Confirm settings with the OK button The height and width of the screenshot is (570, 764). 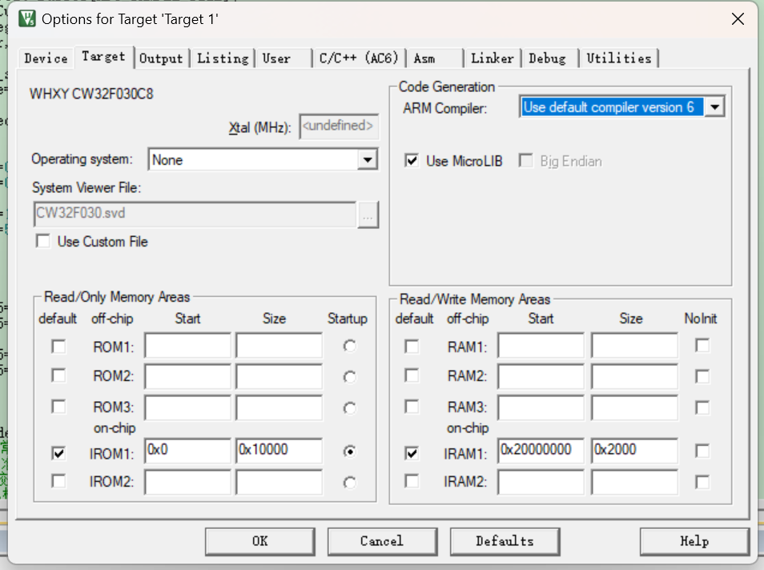point(260,541)
